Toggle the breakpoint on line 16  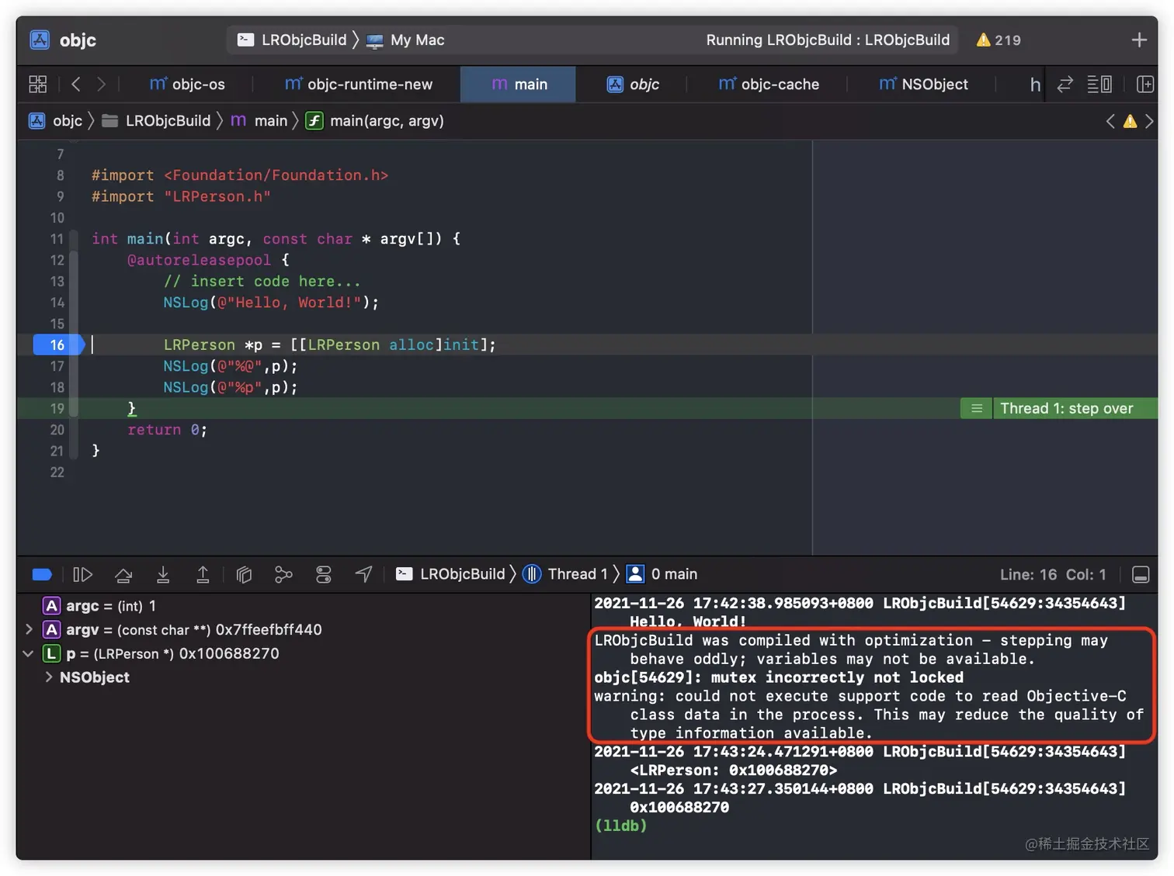(58, 345)
